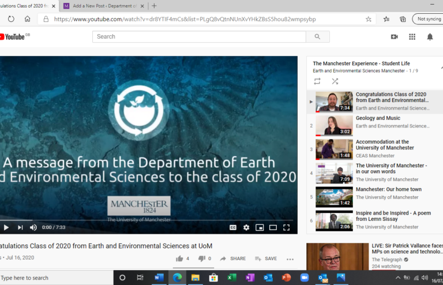
Task: Play Accommodation at the University of Manchester
Action: tap(375, 149)
